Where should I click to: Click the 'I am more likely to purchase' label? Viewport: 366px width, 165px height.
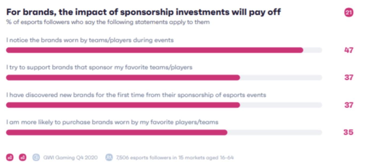(x=112, y=122)
